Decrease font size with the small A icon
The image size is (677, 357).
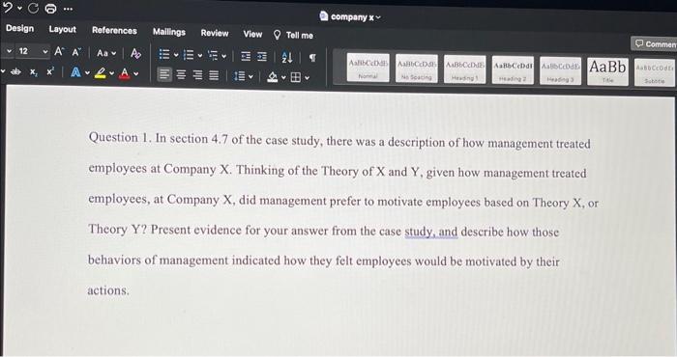click(x=76, y=52)
